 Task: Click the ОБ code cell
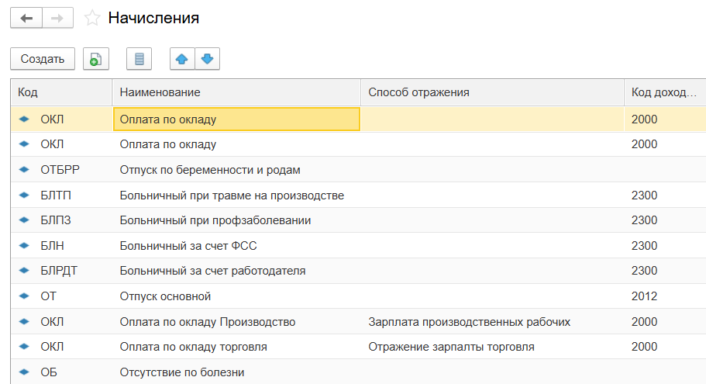[x=49, y=372]
